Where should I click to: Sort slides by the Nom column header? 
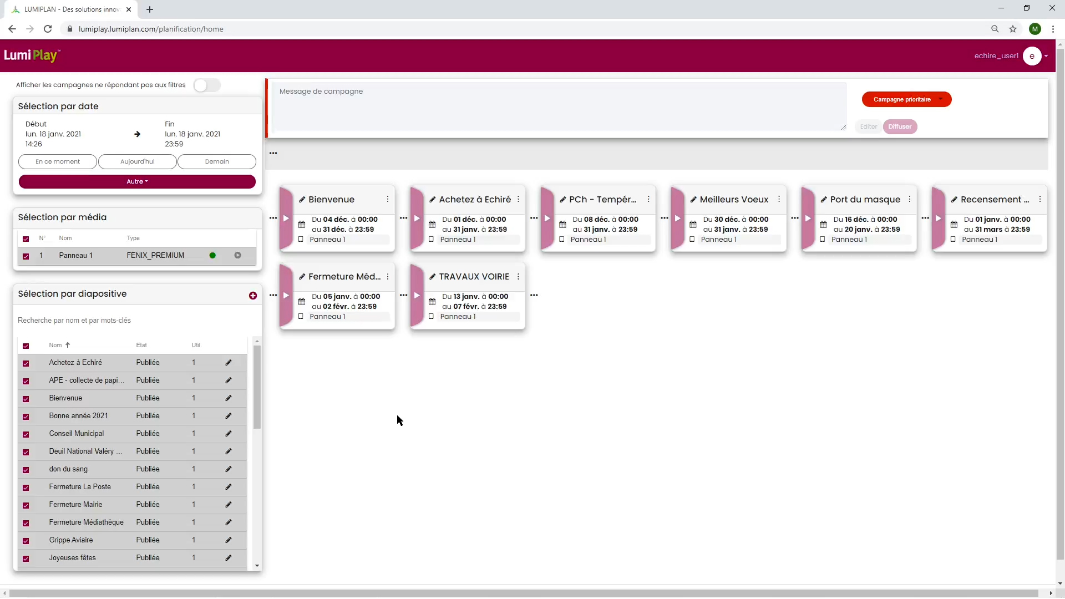55,346
